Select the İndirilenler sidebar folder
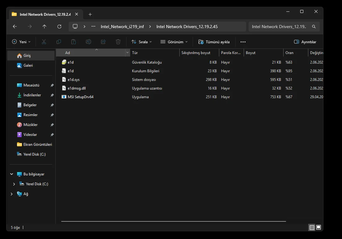This screenshot has width=342, height=239. pyautogui.click(x=32, y=95)
